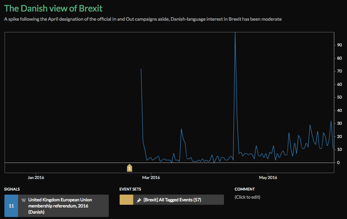Click the Wikipedia W icon in signal entry
Screen dimensions: 347x219
pyautogui.click(x=24, y=200)
